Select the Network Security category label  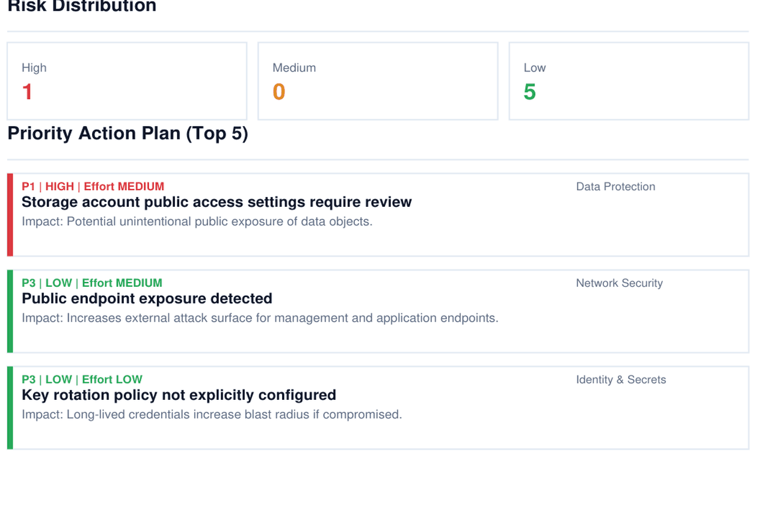click(619, 283)
